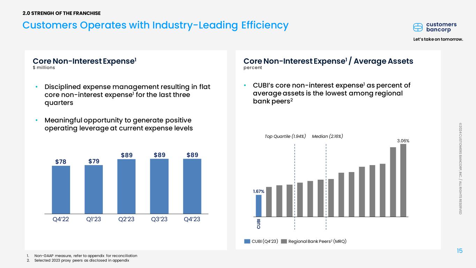The width and height of the screenshot is (476, 268).
Task: Click the Core Non-Interest Expense / Average Assets heading
Action: point(328,61)
